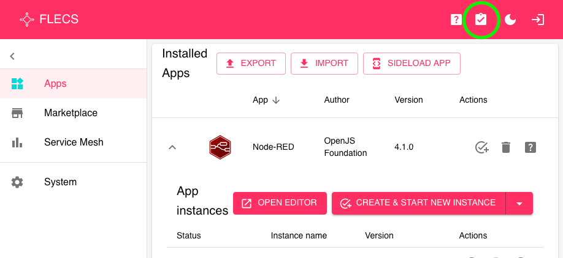Expand the Create & Start dropdown arrow
Image resolution: width=563 pixels, height=258 pixels.
coord(519,204)
